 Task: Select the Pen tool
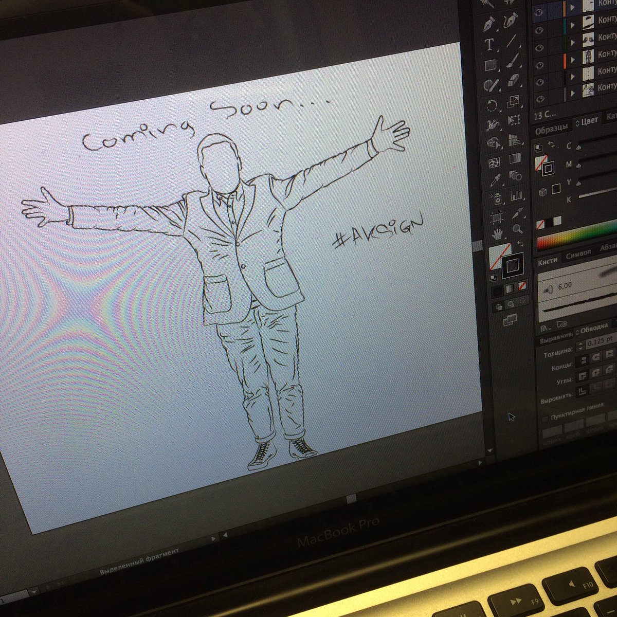(x=489, y=24)
